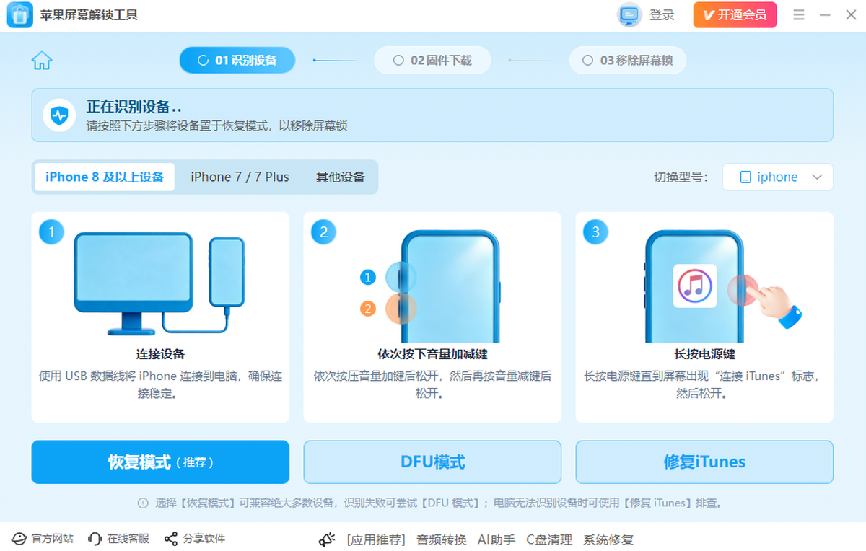
Task: Switch to iPhone 8 及以上设备 tab
Action: click(x=105, y=177)
